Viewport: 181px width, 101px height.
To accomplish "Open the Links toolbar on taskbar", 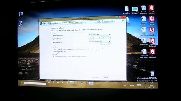I will [x=124, y=85].
